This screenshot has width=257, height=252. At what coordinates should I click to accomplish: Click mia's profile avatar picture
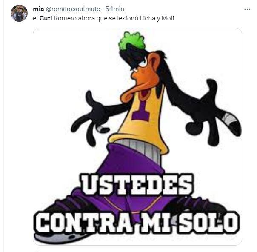coord(19,13)
